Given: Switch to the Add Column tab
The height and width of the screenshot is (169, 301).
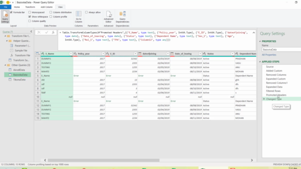Looking at the screenshot, I should click(x=47, y=7).
